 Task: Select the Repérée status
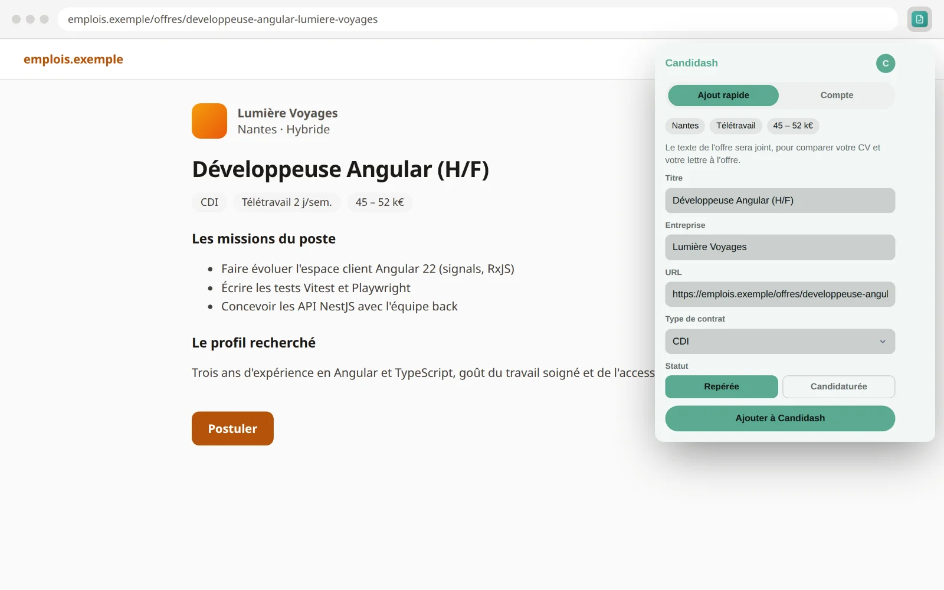[721, 386]
